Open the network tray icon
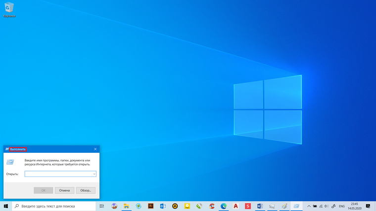 (x=321, y=206)
